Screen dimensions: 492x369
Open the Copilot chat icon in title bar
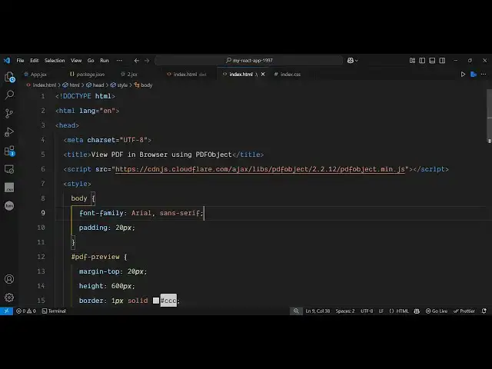tap(351, 60)
